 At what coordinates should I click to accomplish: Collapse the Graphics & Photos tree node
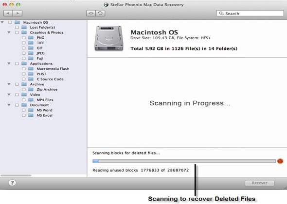coord(9,32)
